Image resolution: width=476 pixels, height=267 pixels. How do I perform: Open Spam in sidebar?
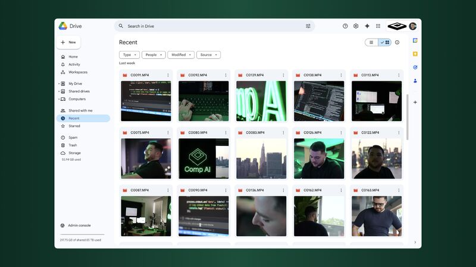coord(83,138)
